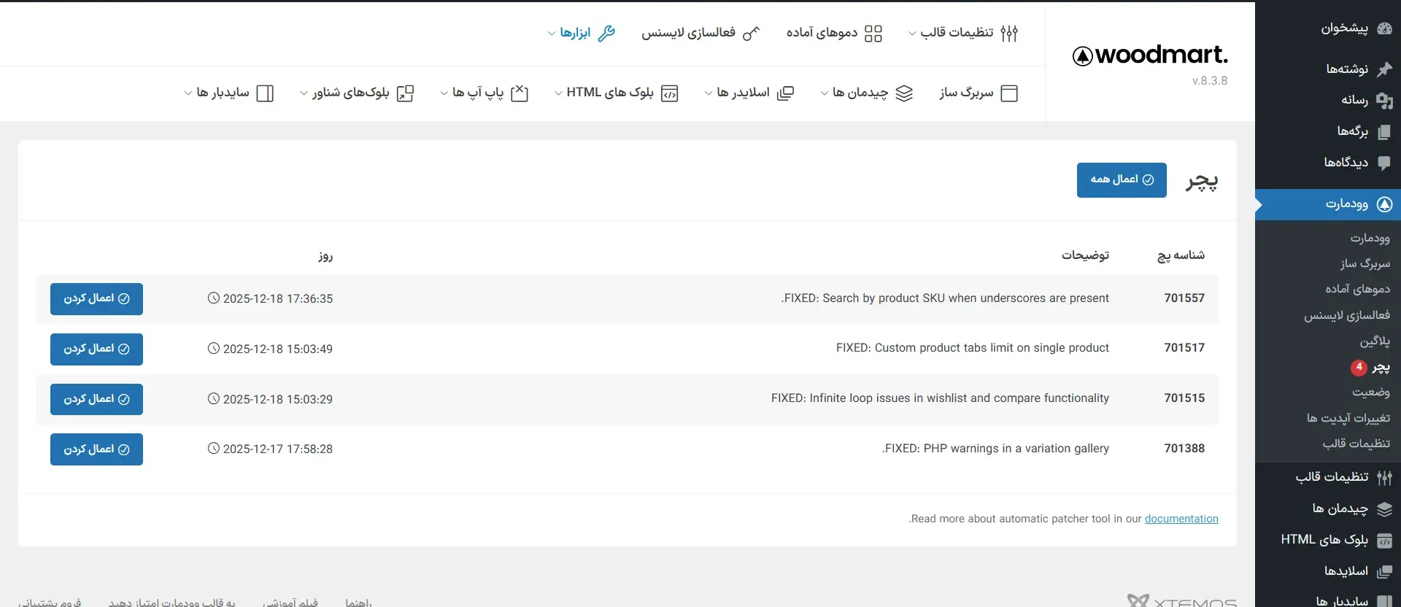Click the Apply All (اعمال همه) button
Viewport: 1401px width, 607px height.
(1122, 180)
